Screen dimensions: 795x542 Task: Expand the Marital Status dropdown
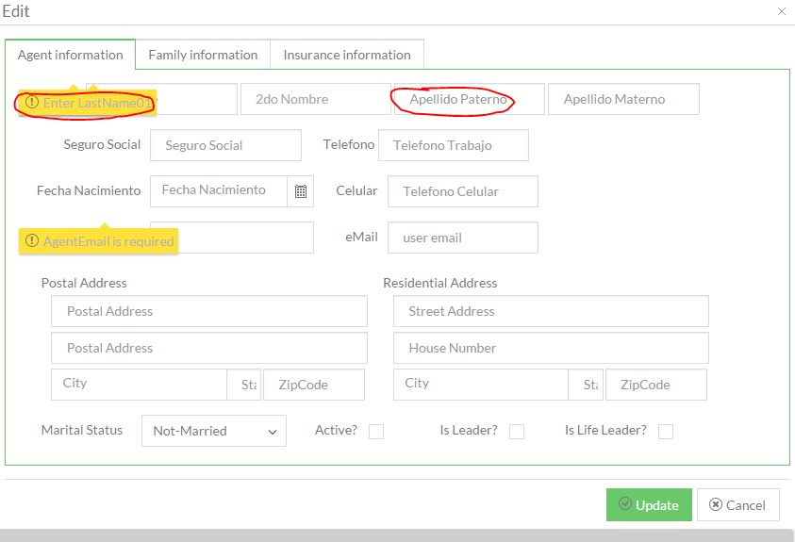[x=214, y=431]
